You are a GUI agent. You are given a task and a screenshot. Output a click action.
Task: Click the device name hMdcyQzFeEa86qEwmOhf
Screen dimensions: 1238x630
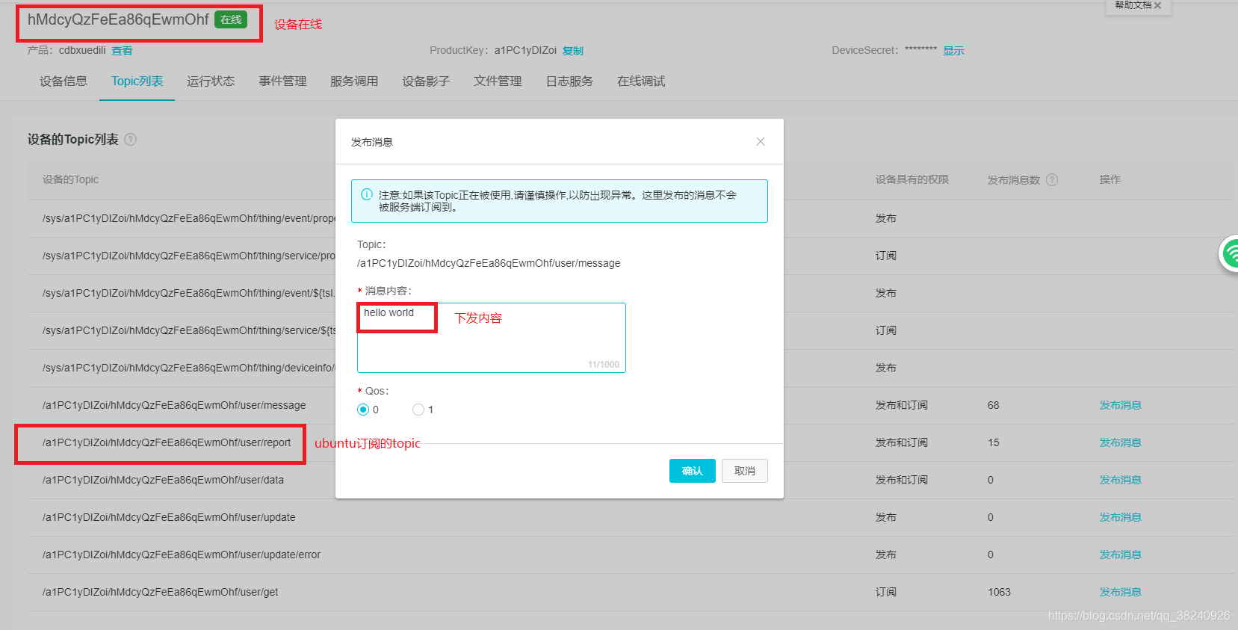[x=118, y=19]
